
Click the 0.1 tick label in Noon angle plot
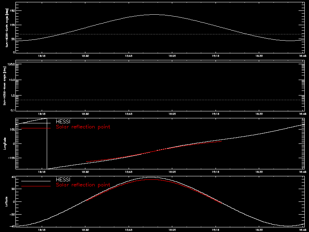coord(13,110)
